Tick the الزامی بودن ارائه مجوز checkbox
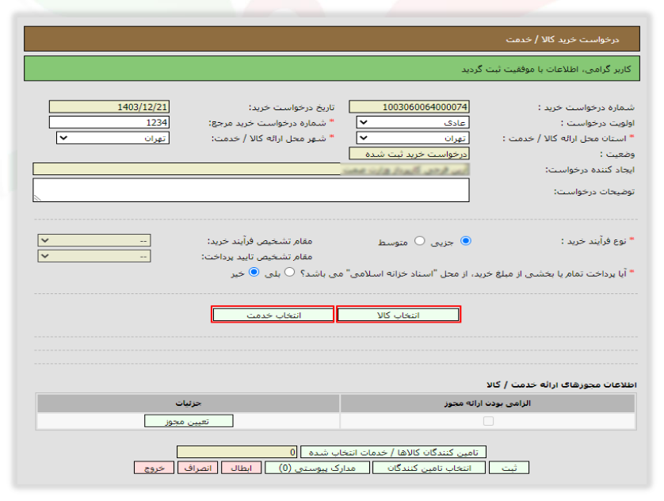Image resolution: width=664 pixels, height=501 pixels. 488,421
